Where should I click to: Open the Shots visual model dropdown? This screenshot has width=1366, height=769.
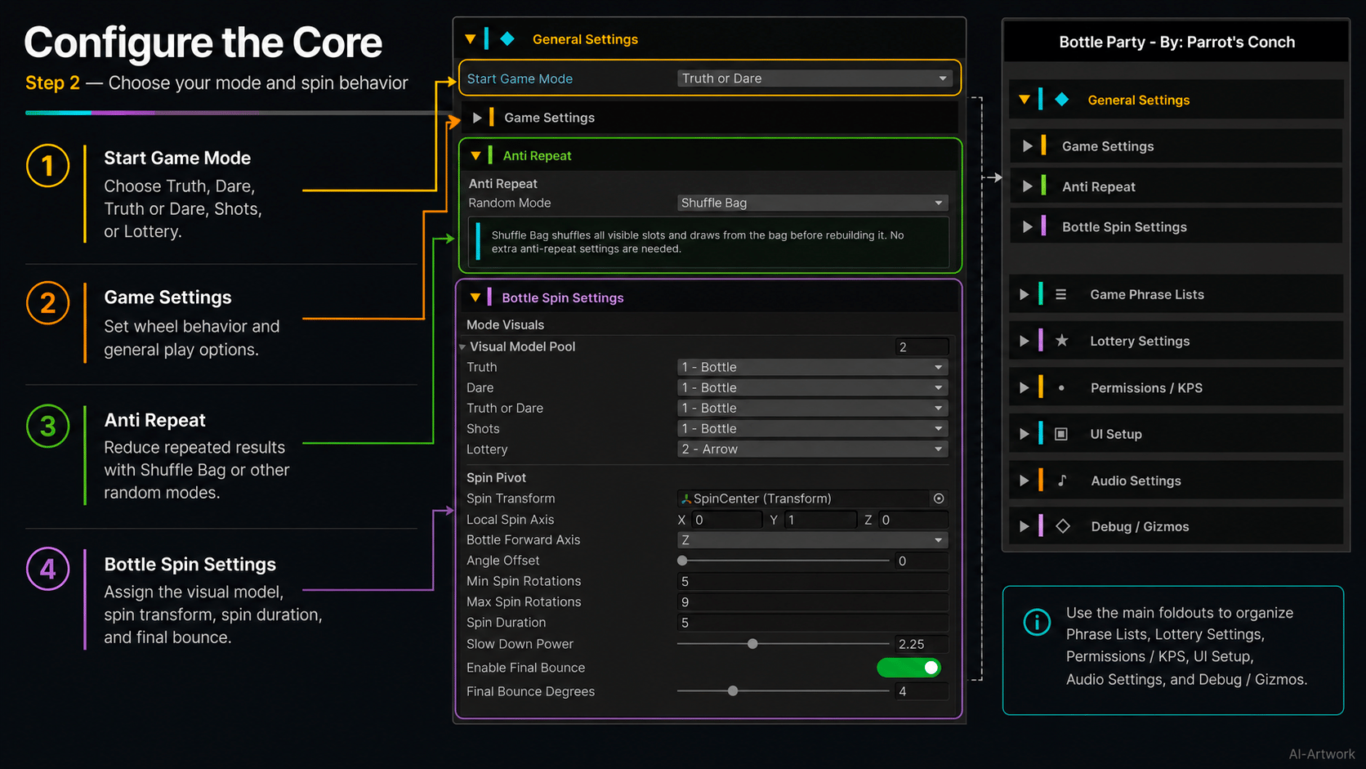click(813, 428)
